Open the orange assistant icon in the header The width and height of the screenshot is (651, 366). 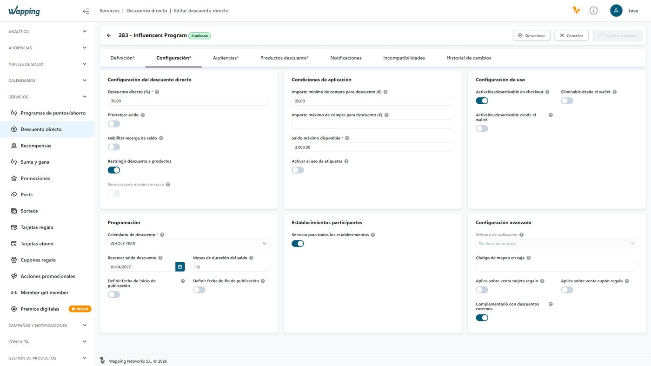coord(577,11)
